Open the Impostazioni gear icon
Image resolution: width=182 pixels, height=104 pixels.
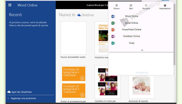coord(165,5)
